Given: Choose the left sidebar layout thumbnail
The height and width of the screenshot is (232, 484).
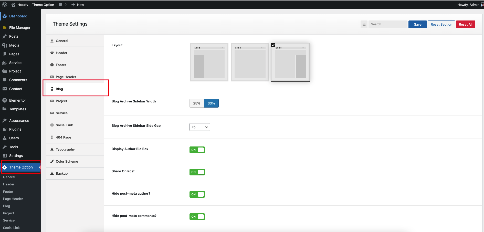Looking at the screenshot, I should click(209, 62).
